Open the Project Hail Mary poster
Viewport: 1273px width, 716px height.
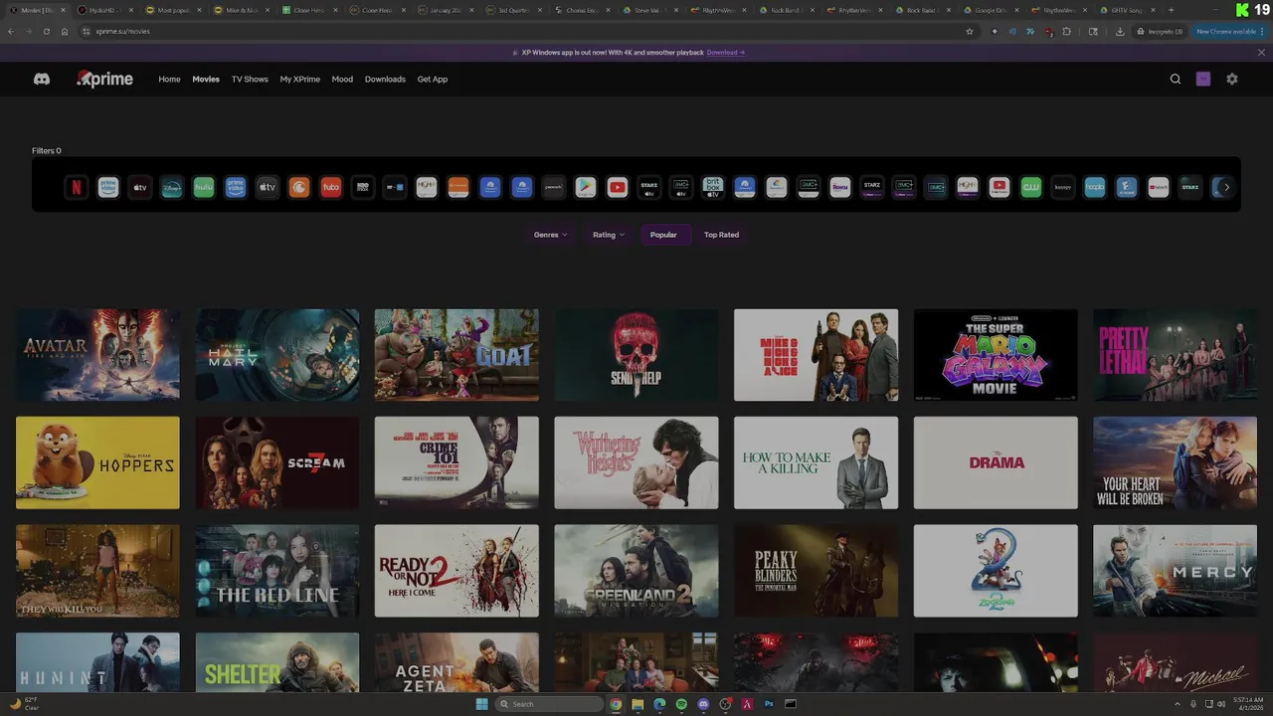click(x=277, y=355)
